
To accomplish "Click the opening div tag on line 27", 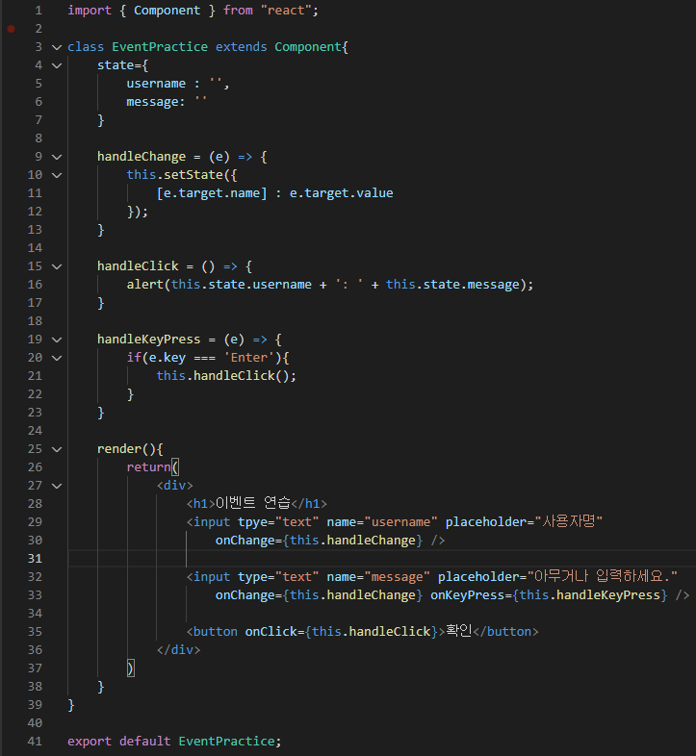I will (175, 486).
